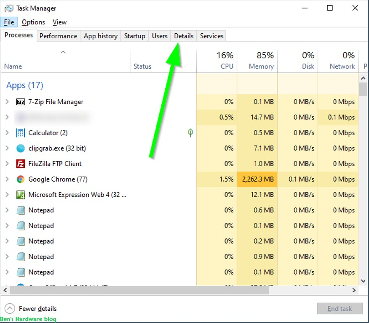The image size is (369, 323).
Task: Click the 0.5% CPU cell
Action: 217,117
